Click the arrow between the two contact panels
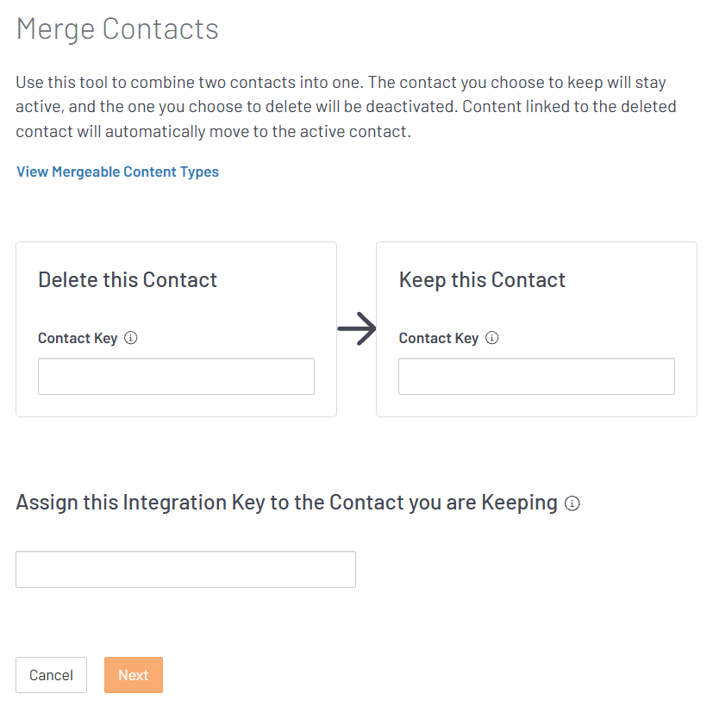This screenshot has height=719, width=713. [x=357, y=329]
